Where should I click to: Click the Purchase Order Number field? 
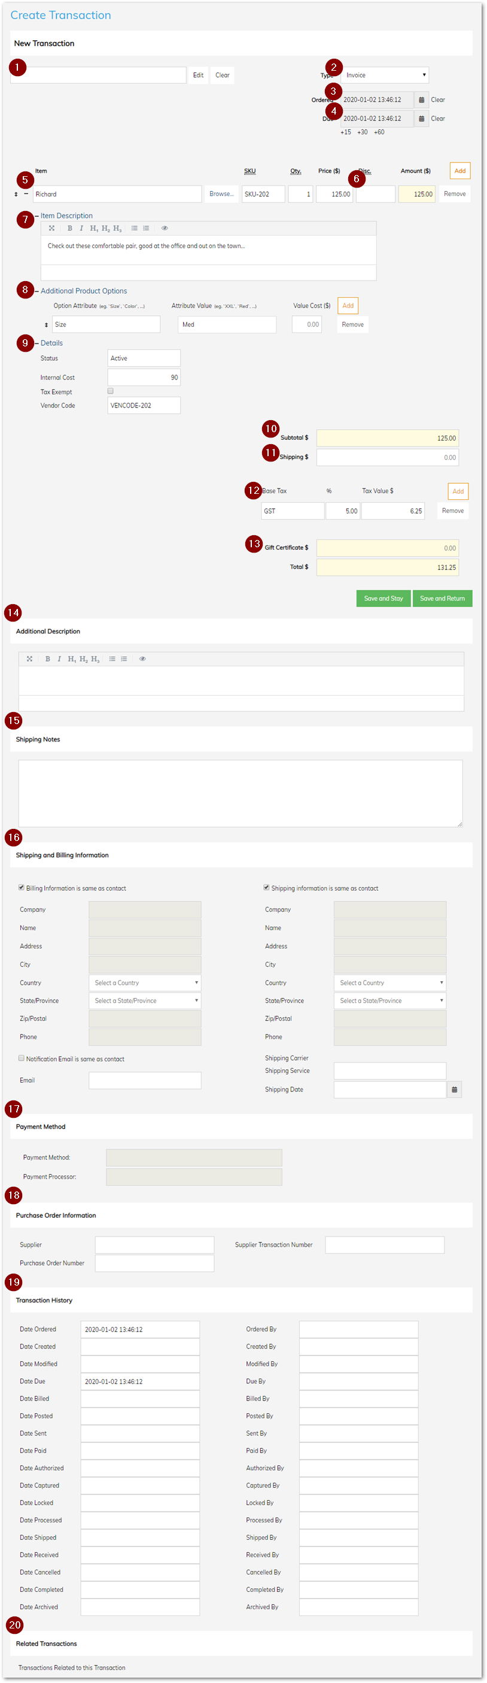(154, 1263)
